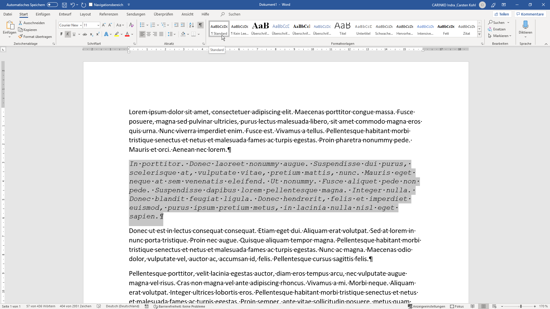Expand the styles gallery more button

[479, 34]
